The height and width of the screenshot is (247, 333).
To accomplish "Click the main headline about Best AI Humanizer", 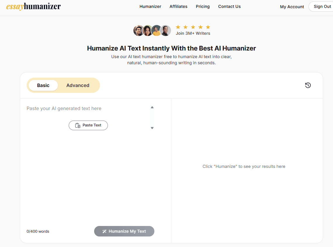I will [x=171, y=48].
